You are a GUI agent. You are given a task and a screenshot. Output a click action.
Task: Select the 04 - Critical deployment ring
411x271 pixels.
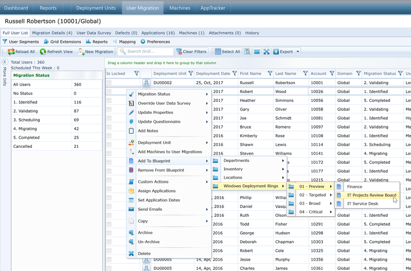click(311, 212)
